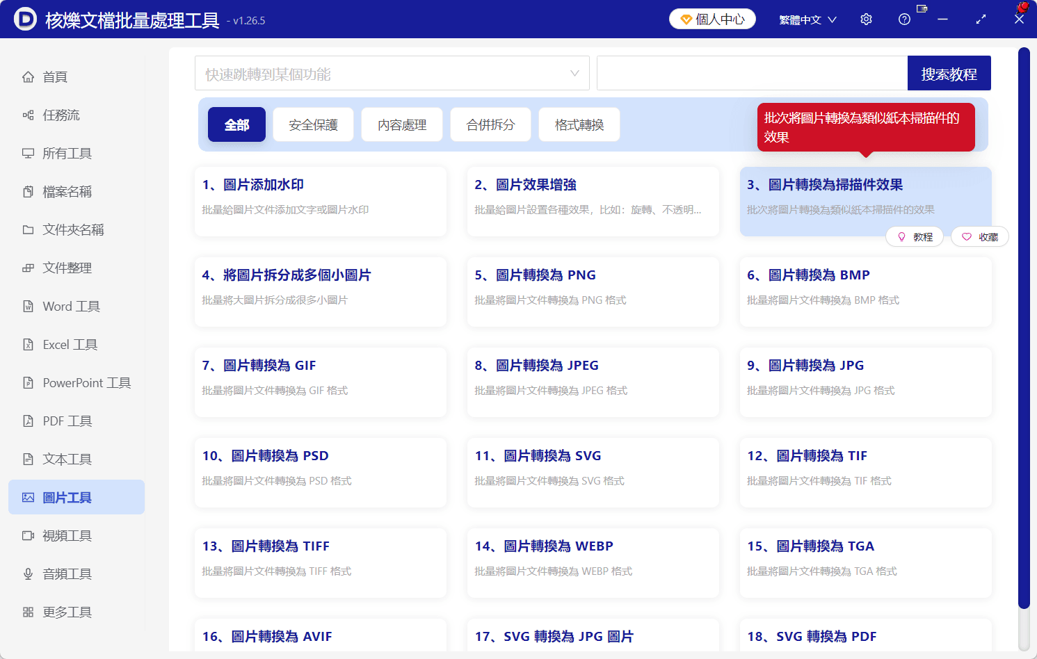Select the 合併拆分 category tab
The width and height of the screenshot is (1037, 659).
click(490, 124)
